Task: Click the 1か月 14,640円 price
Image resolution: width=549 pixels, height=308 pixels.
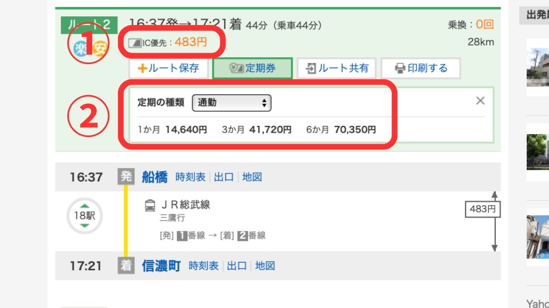Action: tap(172, 129)
